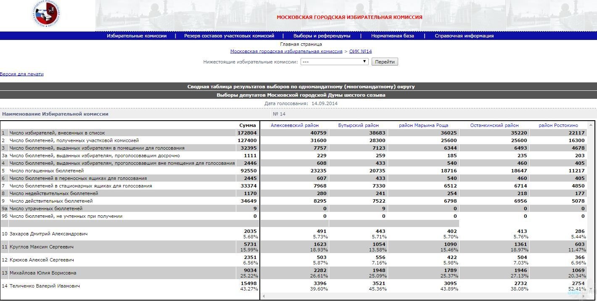The image size is (597, 301).
Task: Open the Избирательные комиссии menu
Action: pyautogui.click(x=137, y=36)
